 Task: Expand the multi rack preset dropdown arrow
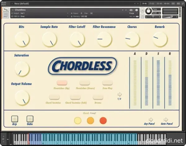[12, 3]
